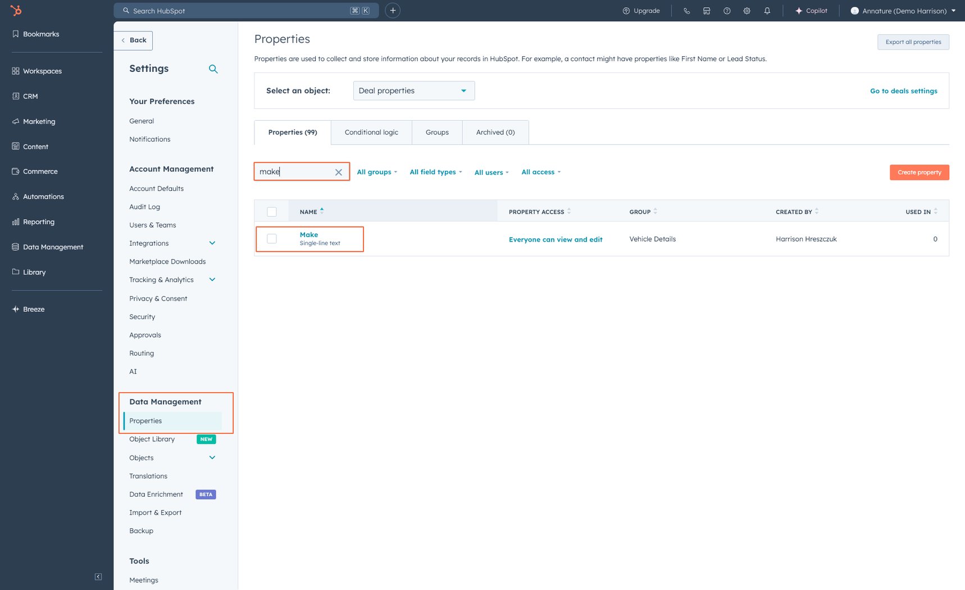Clear the make search input
Viewport: 965px width, 590px height.
339,172
